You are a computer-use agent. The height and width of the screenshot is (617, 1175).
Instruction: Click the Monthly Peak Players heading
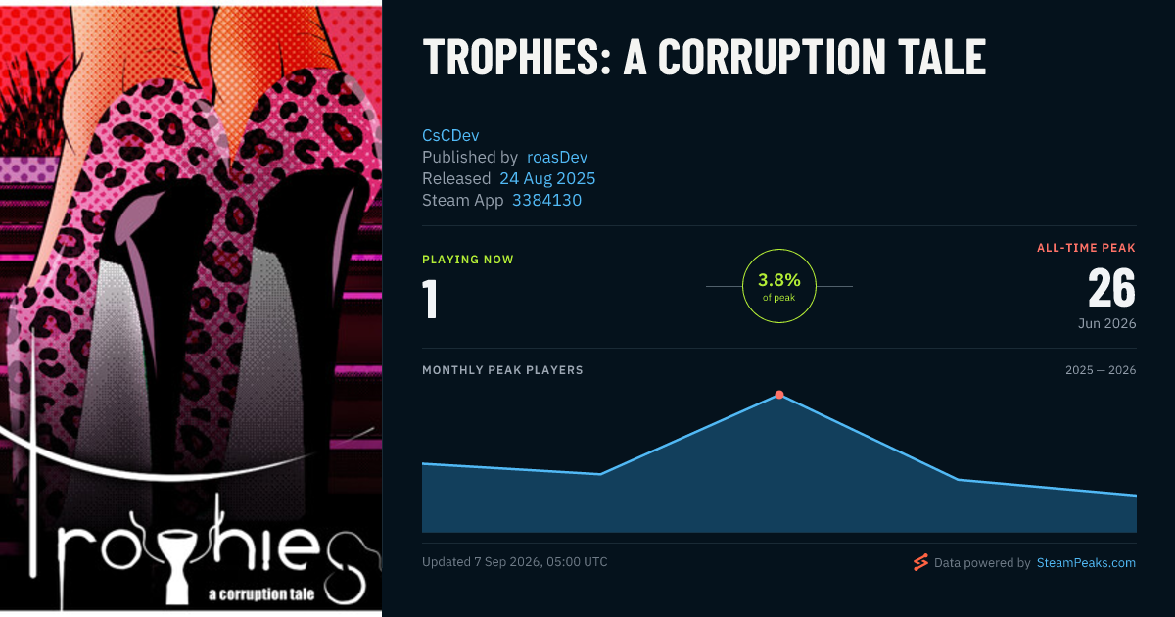502,370
